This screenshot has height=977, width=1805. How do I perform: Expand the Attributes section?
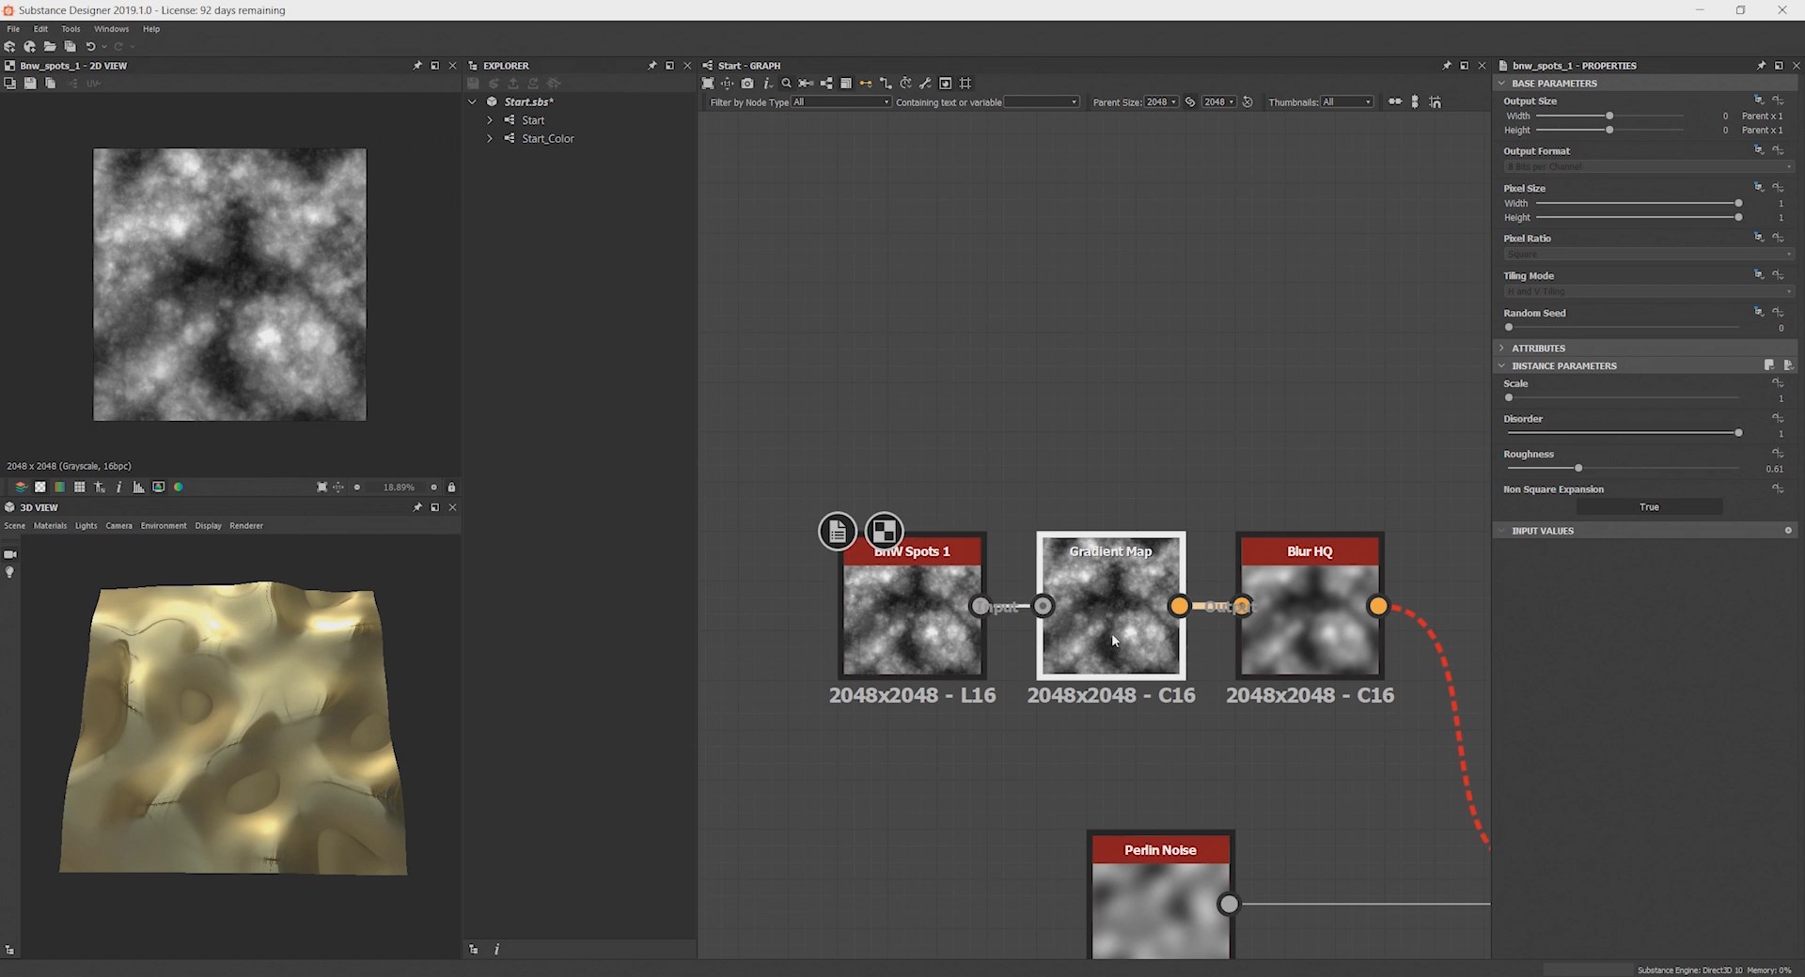click(1501, 348)
